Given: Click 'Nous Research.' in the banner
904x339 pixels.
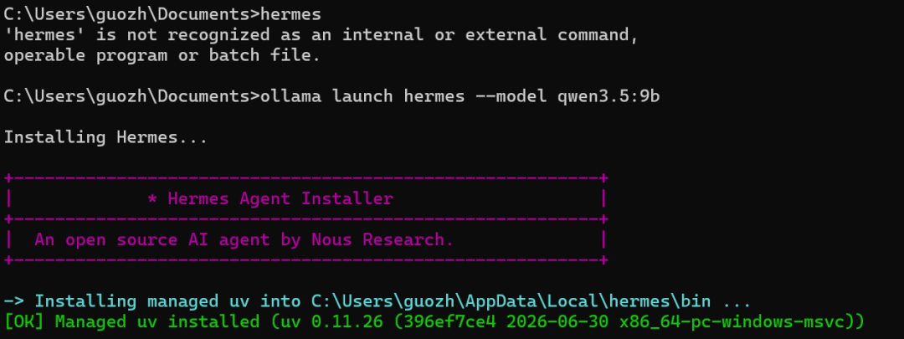Looking at the screenshot, I should 383,240.
